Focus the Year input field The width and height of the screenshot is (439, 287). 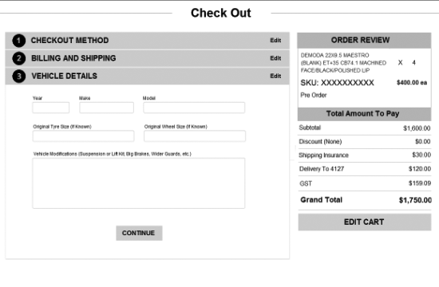coord(50,108)
